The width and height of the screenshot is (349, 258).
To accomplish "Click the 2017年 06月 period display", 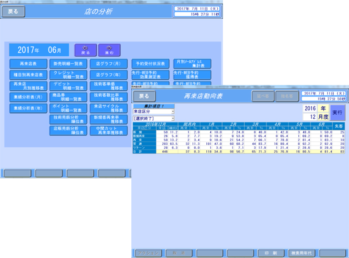I will 39,50.
